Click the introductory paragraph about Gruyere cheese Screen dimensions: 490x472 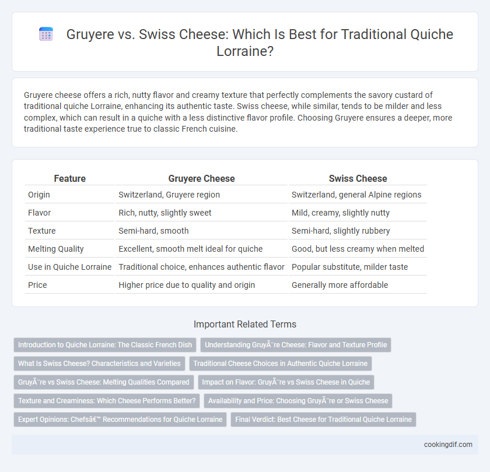pyautogui.click(x=238, y=112)
